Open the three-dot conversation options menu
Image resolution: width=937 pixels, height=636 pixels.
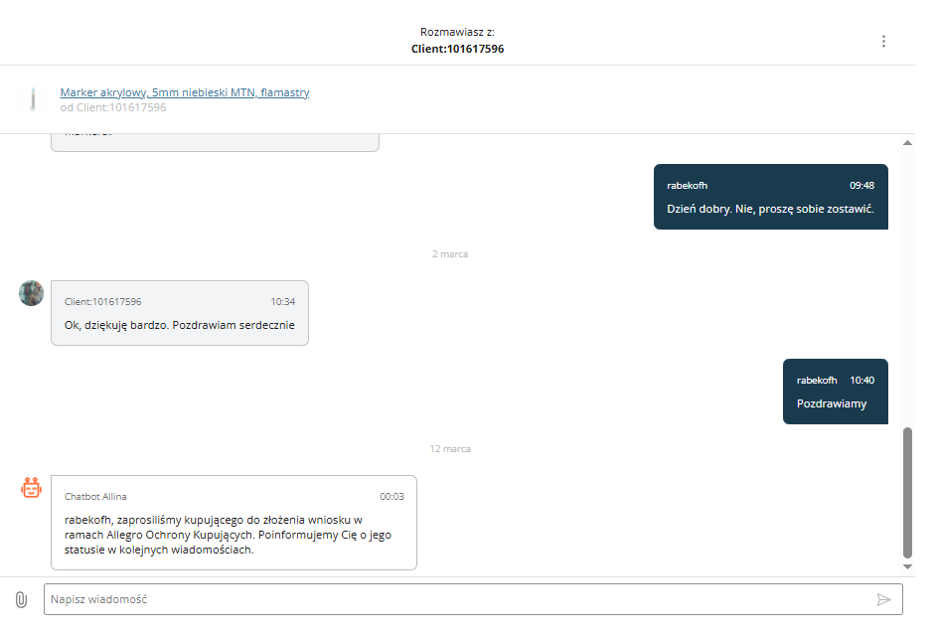(883, 42)
